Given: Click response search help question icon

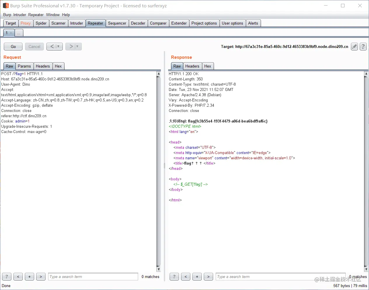Looking at the screenshot, I should click(174, 277).
